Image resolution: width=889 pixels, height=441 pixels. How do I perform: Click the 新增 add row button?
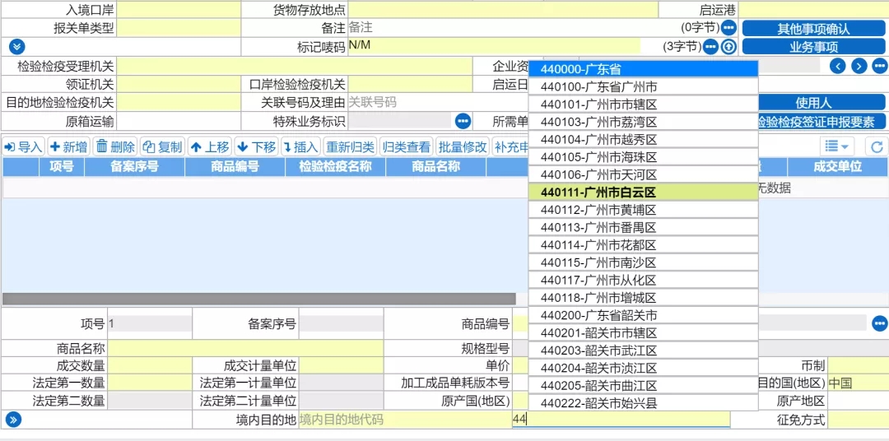click(x=69, y=147)
